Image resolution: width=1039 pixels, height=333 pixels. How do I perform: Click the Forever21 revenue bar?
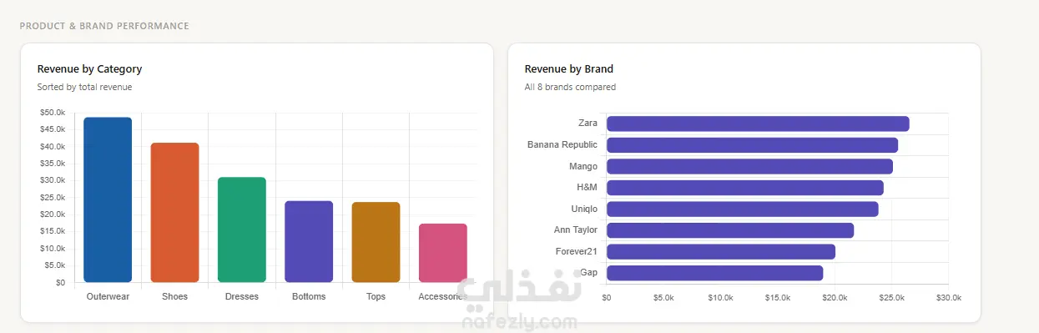point(721,251)
